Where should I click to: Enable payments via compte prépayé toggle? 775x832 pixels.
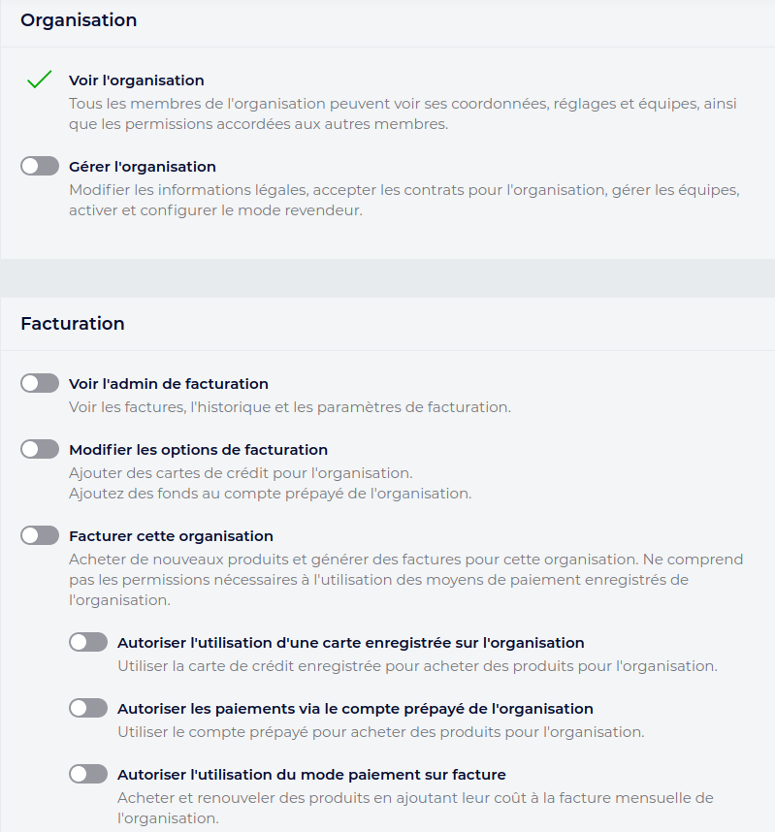(x=88, y=709)
